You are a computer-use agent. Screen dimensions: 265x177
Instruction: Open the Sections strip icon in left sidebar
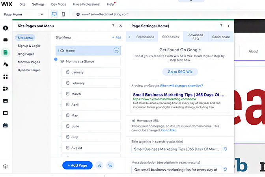pyautogui.click(x=6, y=40)
